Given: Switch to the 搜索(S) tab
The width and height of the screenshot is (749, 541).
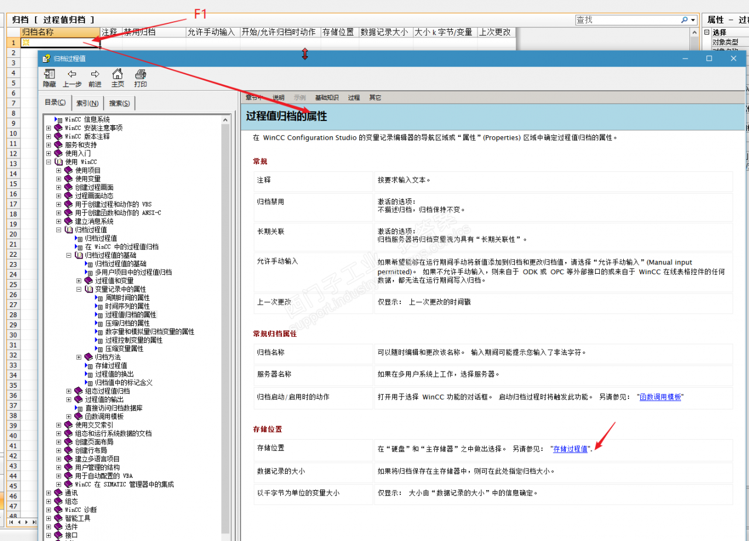Looking at the screenshot, I should [119, 103].
